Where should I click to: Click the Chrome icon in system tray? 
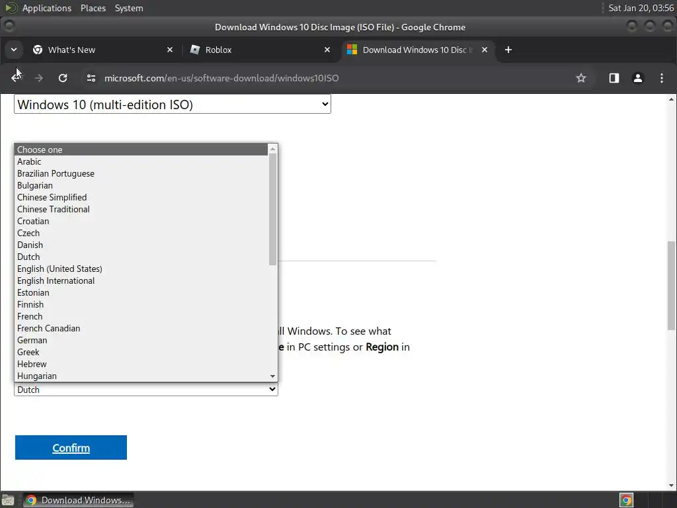tap(626, 500)
